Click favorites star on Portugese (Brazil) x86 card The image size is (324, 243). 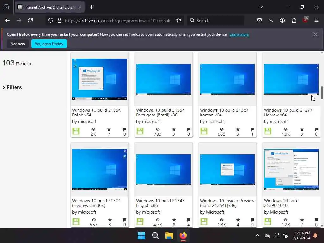click(174, 129)
